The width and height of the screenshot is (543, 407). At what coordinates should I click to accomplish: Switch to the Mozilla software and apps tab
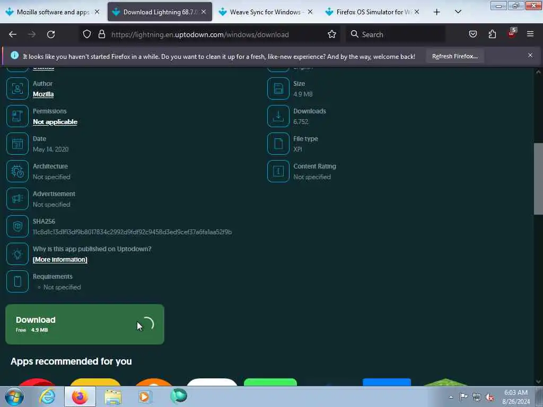53,12
